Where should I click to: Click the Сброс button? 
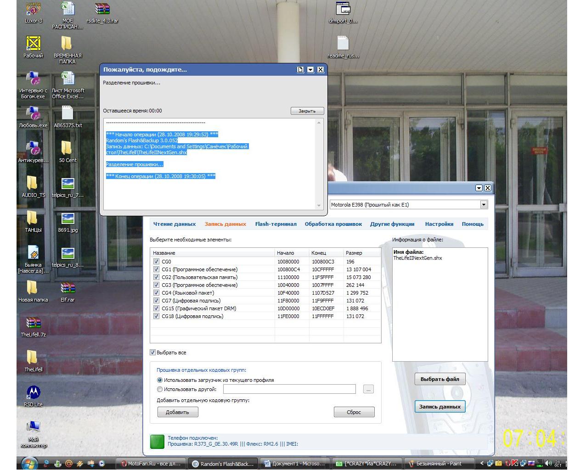354,412
